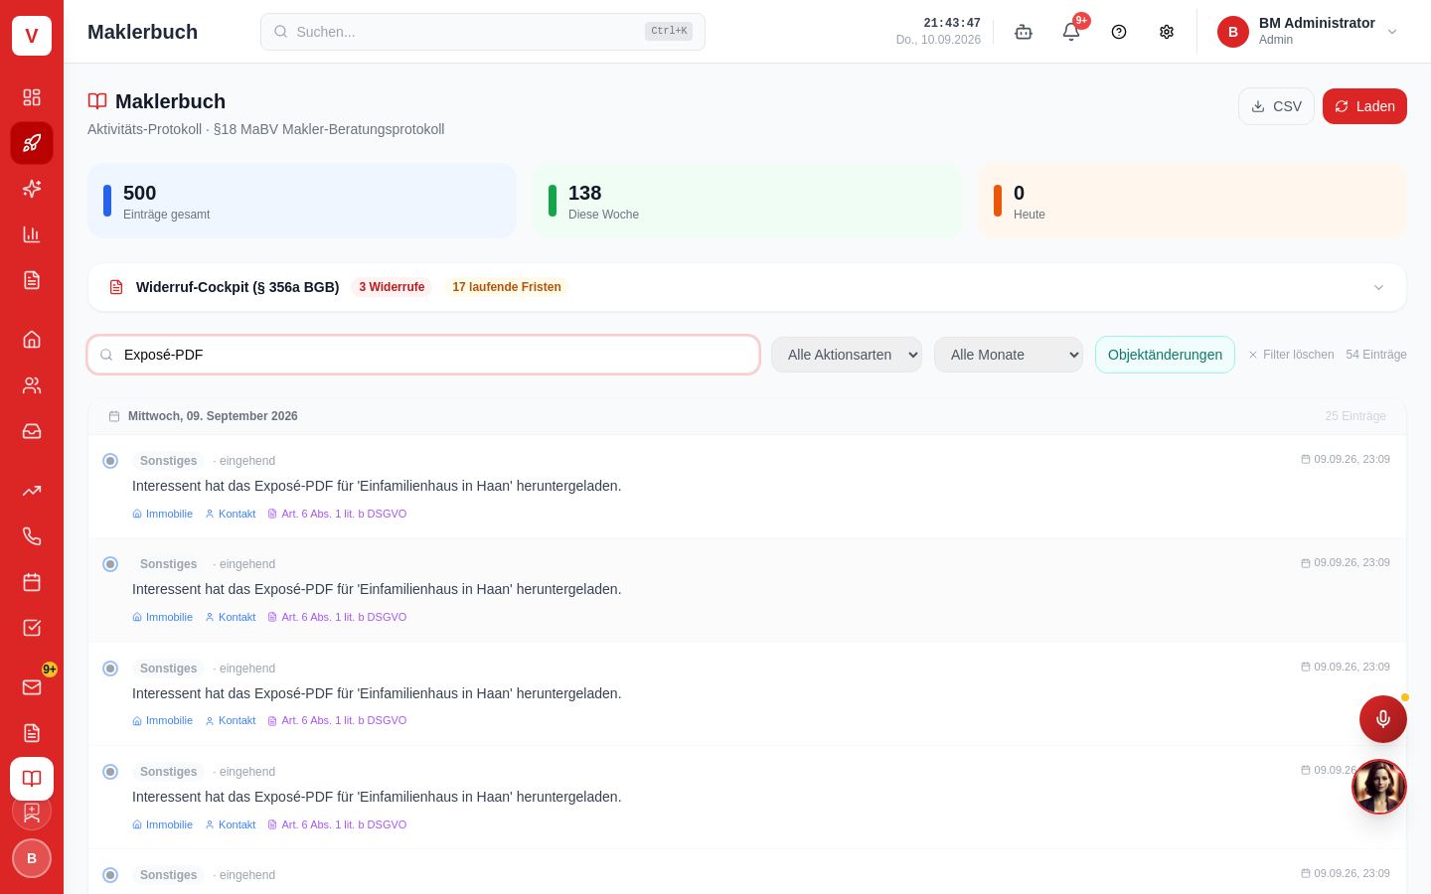This screenshot has width=1431, height=894.
Task: Click the Maklerbuch title in the top bar
Action: pyautogui.click(x=142, y=32)
